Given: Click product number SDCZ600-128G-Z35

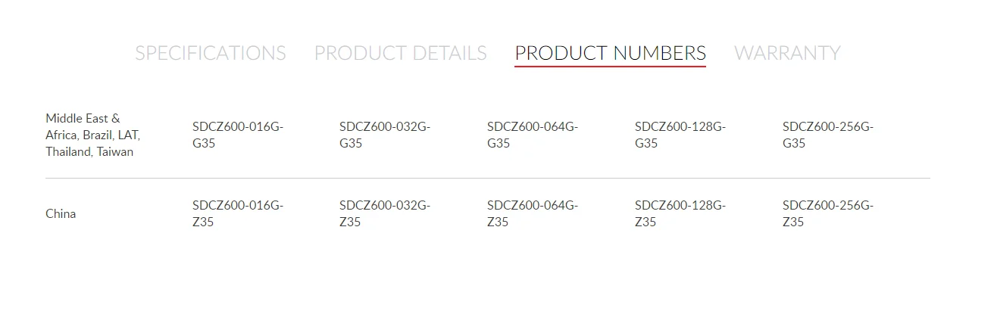Looking at the screenshot, I should point(680,213).
